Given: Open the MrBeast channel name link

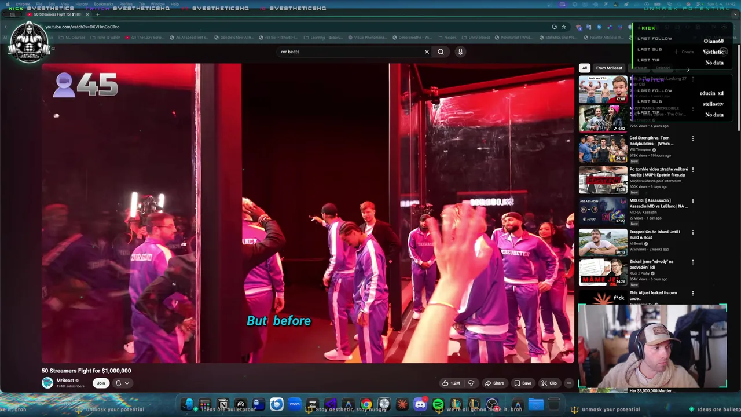Looking at the screenshot, I should tap(65, 381).
